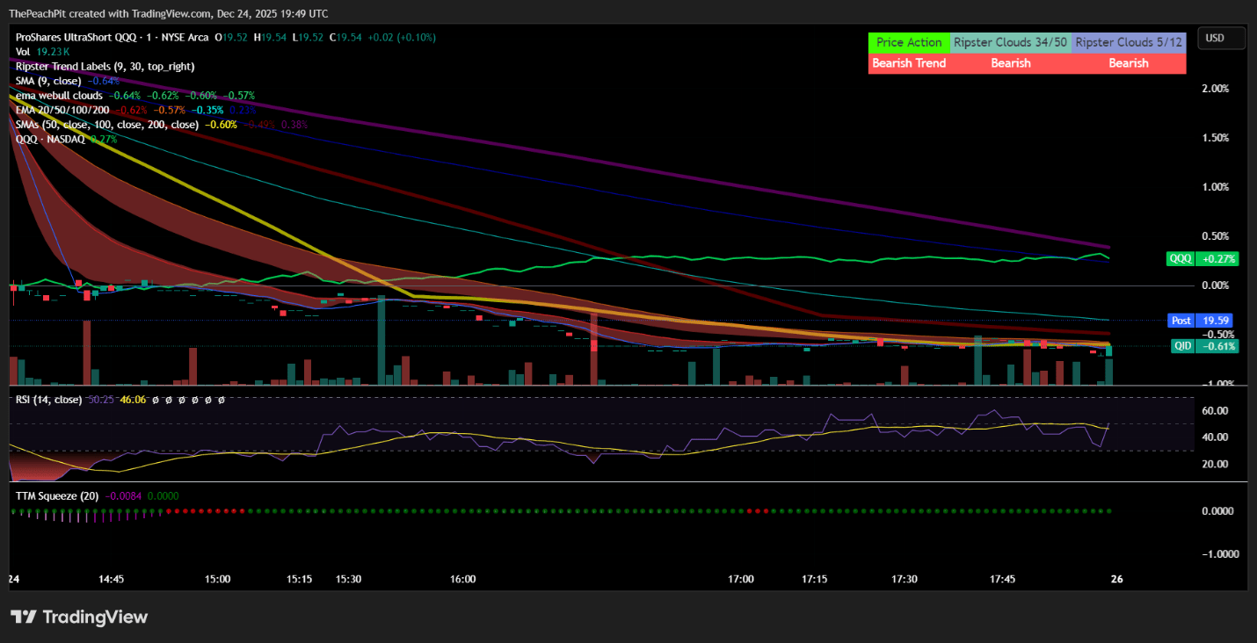Image resolution: width=1257 pixels, height=643 pixels.
Task: Click the Vol indicator legend
Action: [23, 52]
